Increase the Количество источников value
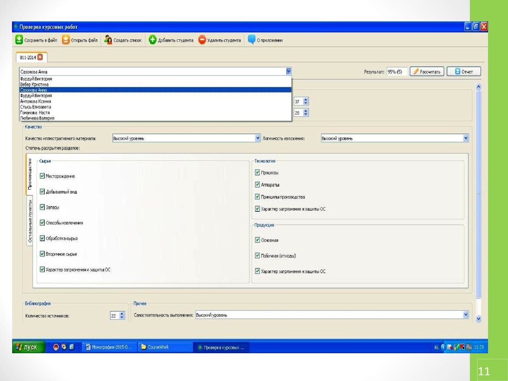 coord(122,314)
